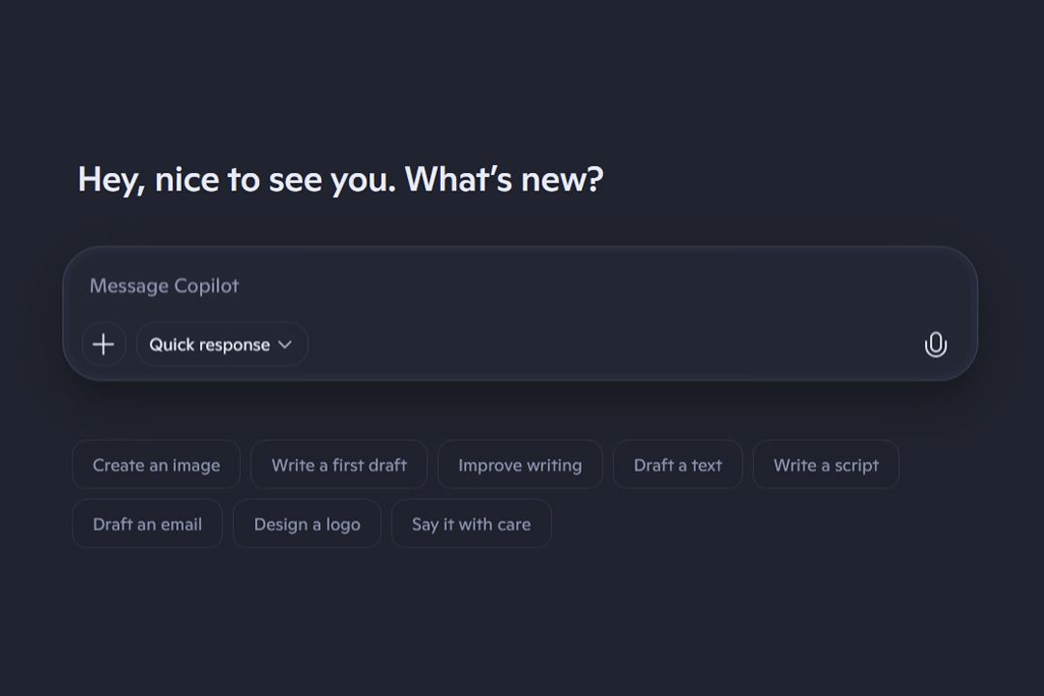Pick the Say it with care chip
1044x696 pixels.
pos(471,524)
